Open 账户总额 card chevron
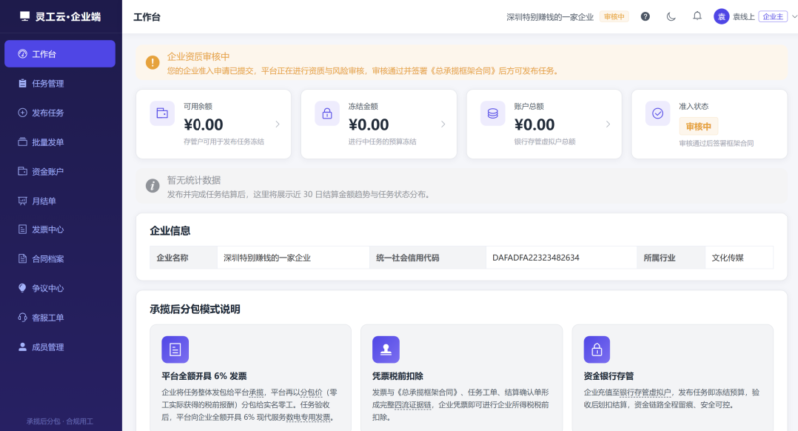The height and width of the screenshot is (431, 798). click(608, 124)
